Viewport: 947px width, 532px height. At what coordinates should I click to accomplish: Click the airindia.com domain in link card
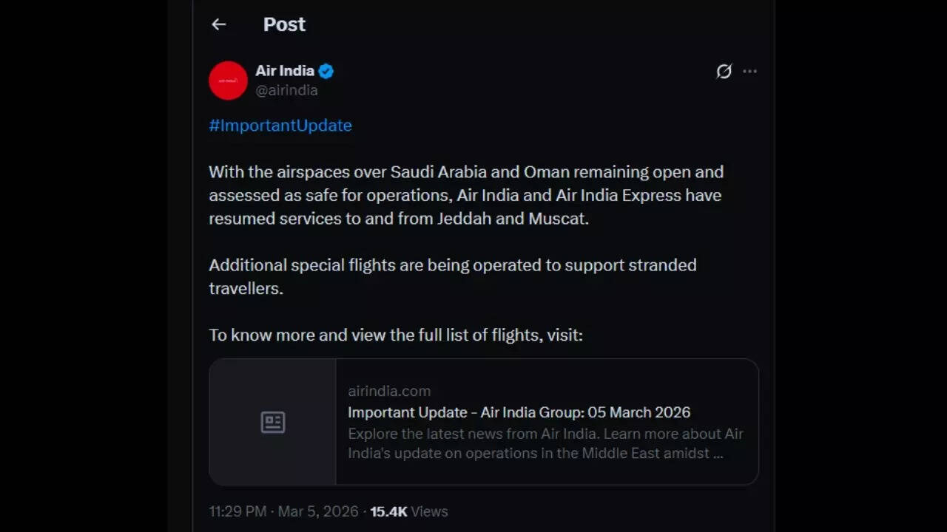(389, 391)
